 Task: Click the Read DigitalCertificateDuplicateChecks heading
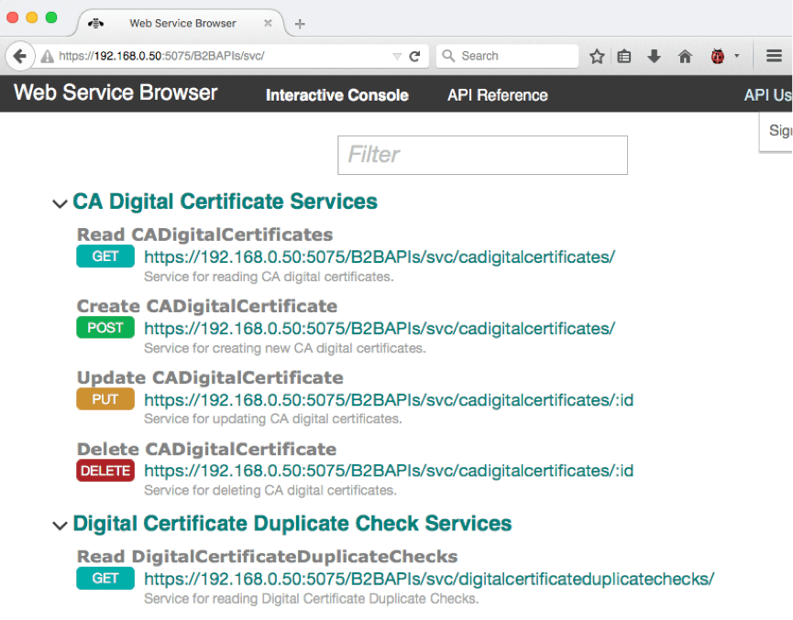click(x=267, y=556)
